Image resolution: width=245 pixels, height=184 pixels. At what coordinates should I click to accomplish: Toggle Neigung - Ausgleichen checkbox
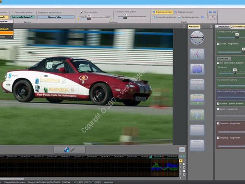pos(218,138)
